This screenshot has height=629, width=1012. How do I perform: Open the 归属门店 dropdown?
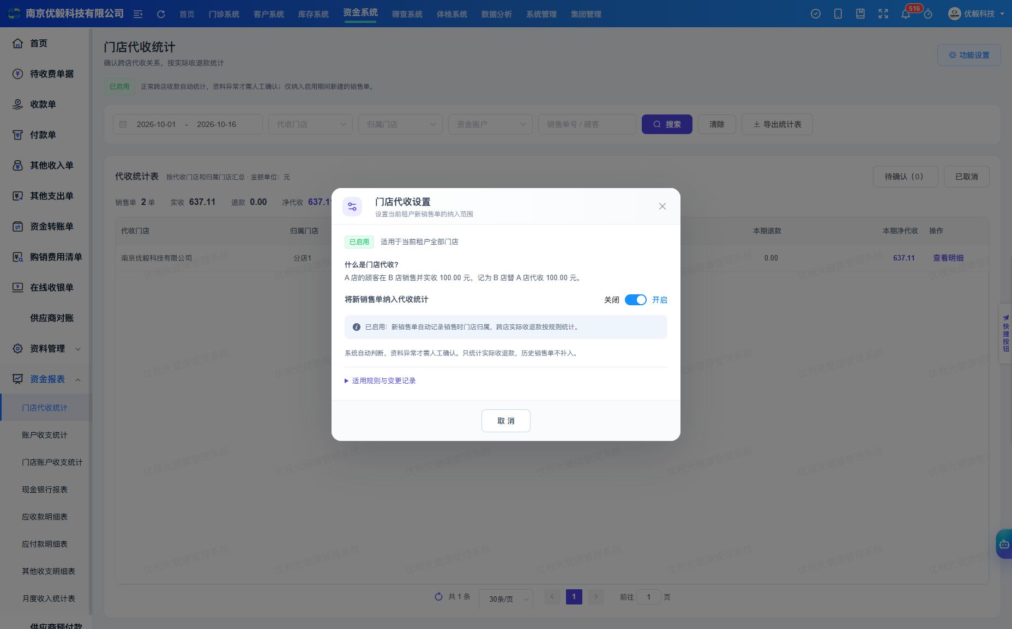point(401,124)
